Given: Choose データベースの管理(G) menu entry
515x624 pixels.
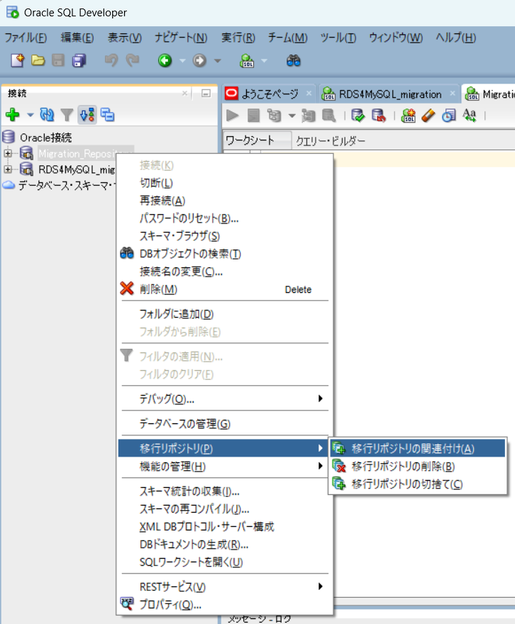Looking at the screenshot, I should [225, 423].
